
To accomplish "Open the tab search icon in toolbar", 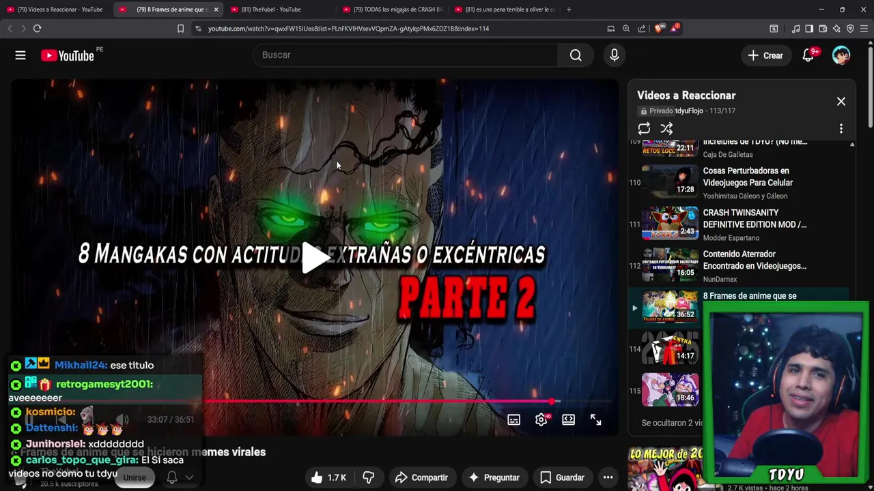I will pos(774,29).
